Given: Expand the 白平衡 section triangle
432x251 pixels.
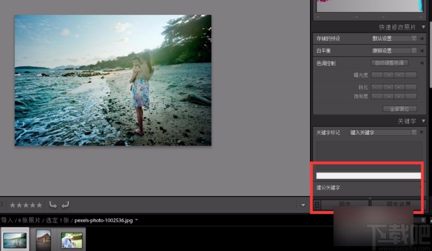Looking at the screenshot, I should coord(422,51).
